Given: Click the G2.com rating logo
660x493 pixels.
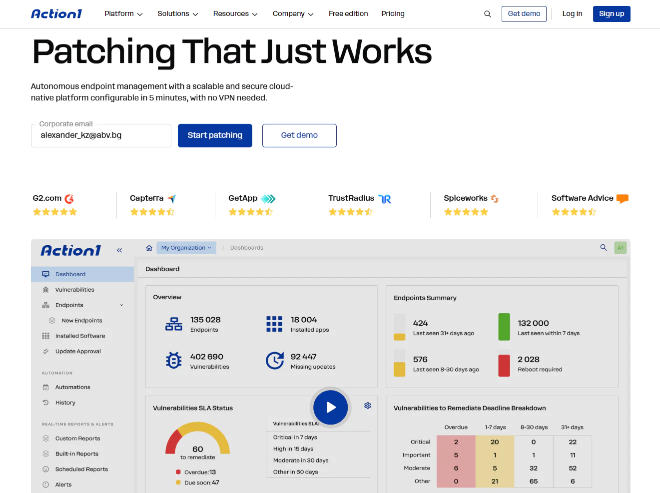Looking at the screenshot, I should coord(53,198).
